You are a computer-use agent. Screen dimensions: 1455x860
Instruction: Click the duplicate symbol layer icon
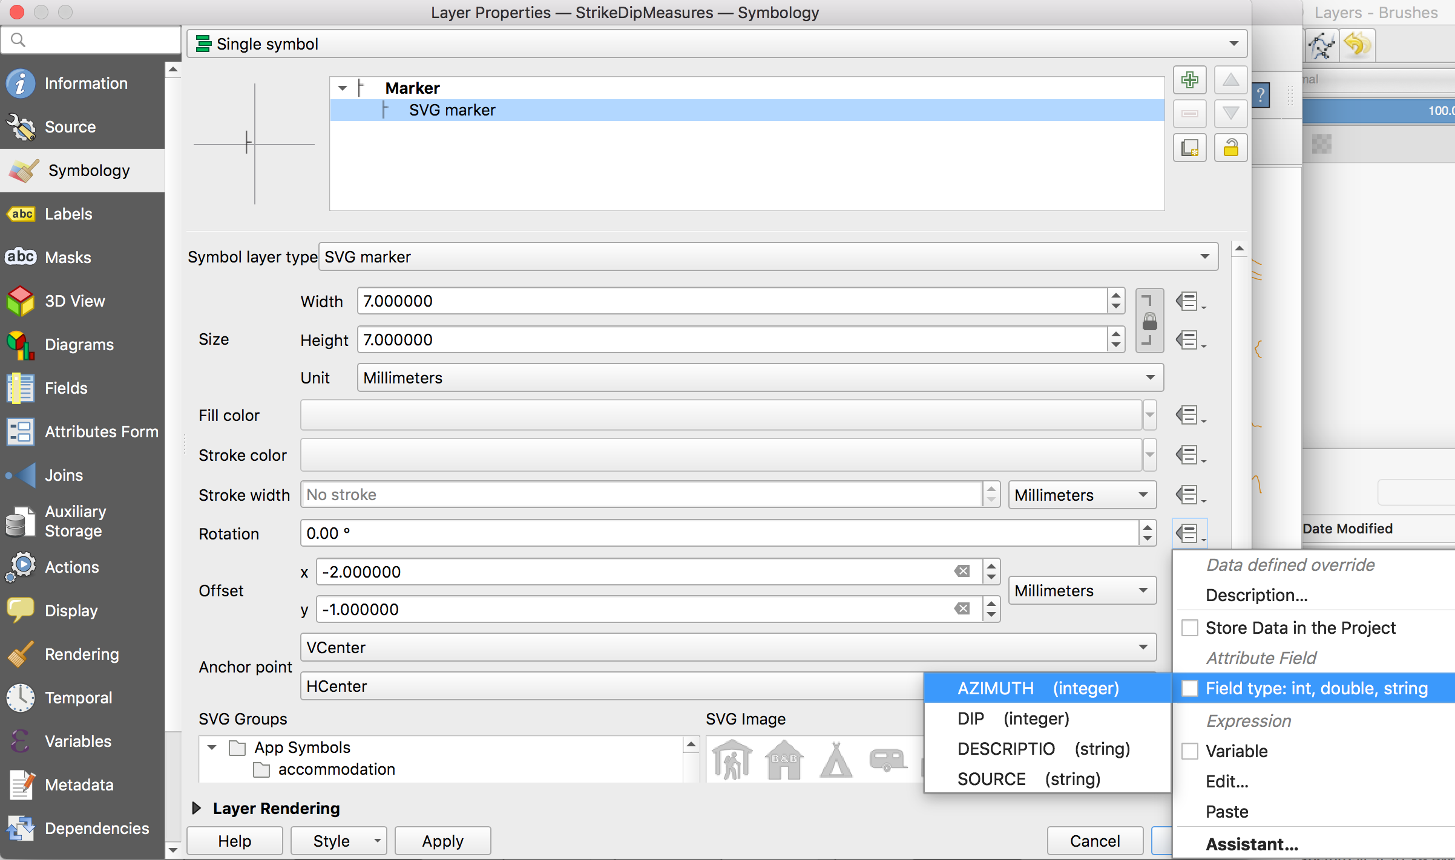(x=1189, y=148)
